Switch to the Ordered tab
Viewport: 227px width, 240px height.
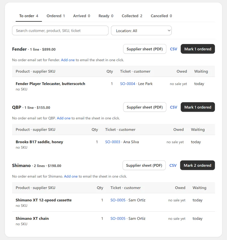(x=56, y=16)
